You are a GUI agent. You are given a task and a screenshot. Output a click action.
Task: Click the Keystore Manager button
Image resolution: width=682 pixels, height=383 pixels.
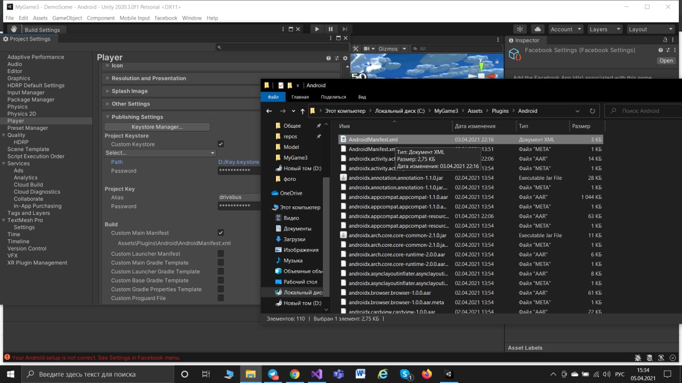pyautogui.click(x=157, y=127)
